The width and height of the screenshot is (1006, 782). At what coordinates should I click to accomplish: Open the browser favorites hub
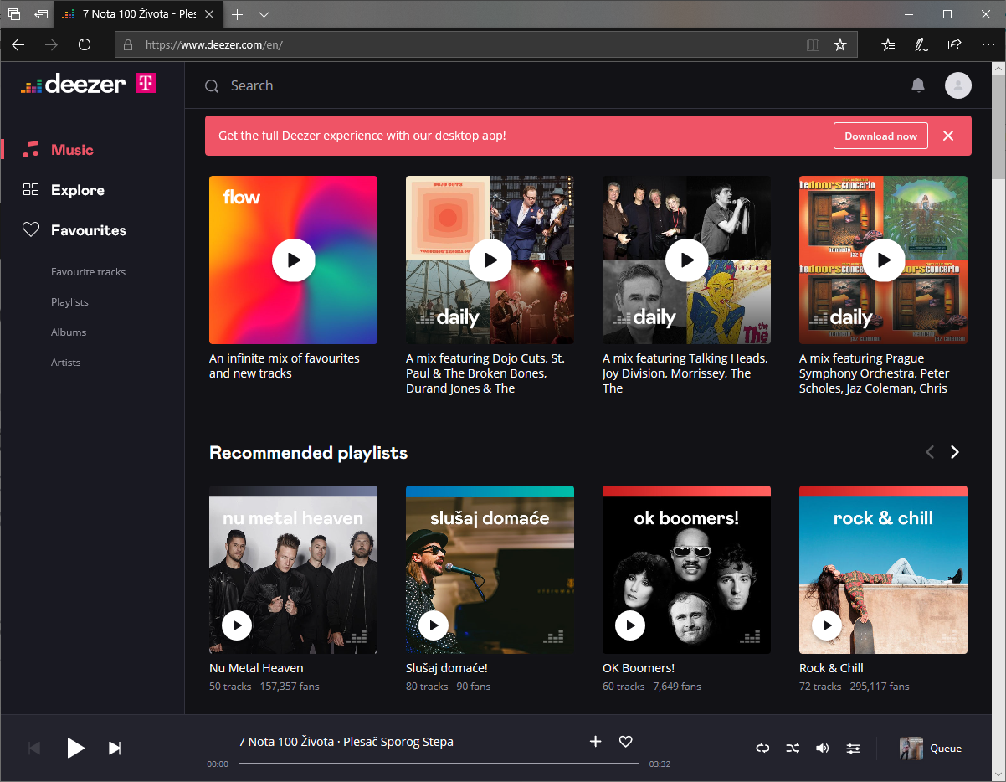(x=888, y=44)
